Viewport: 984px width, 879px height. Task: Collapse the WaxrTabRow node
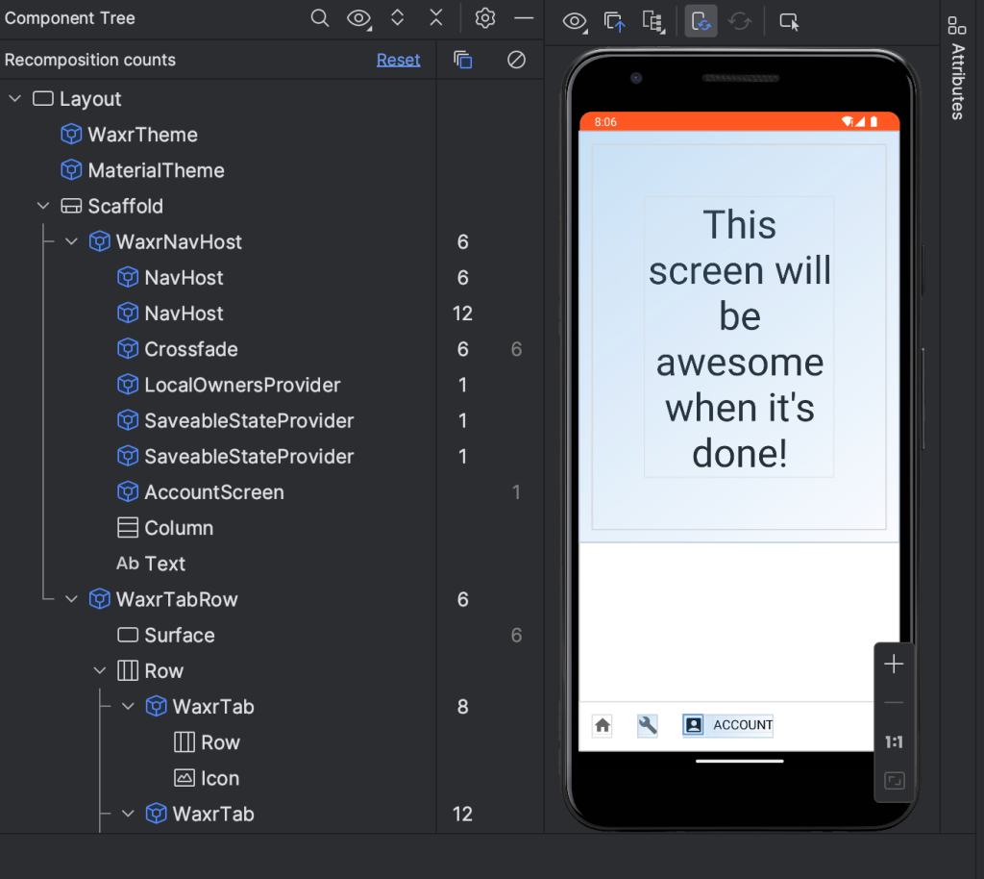click(71, 598)
